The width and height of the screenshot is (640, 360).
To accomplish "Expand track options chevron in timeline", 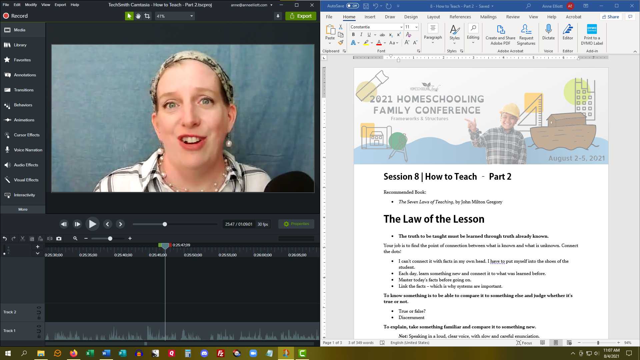I will [38, 253].
